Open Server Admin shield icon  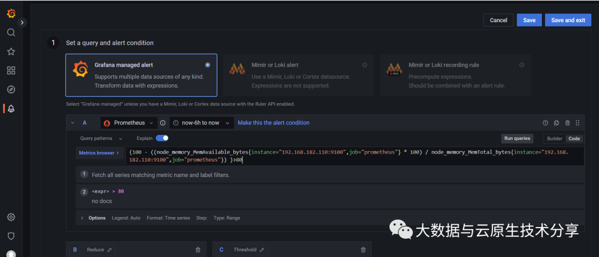(11, 236)
